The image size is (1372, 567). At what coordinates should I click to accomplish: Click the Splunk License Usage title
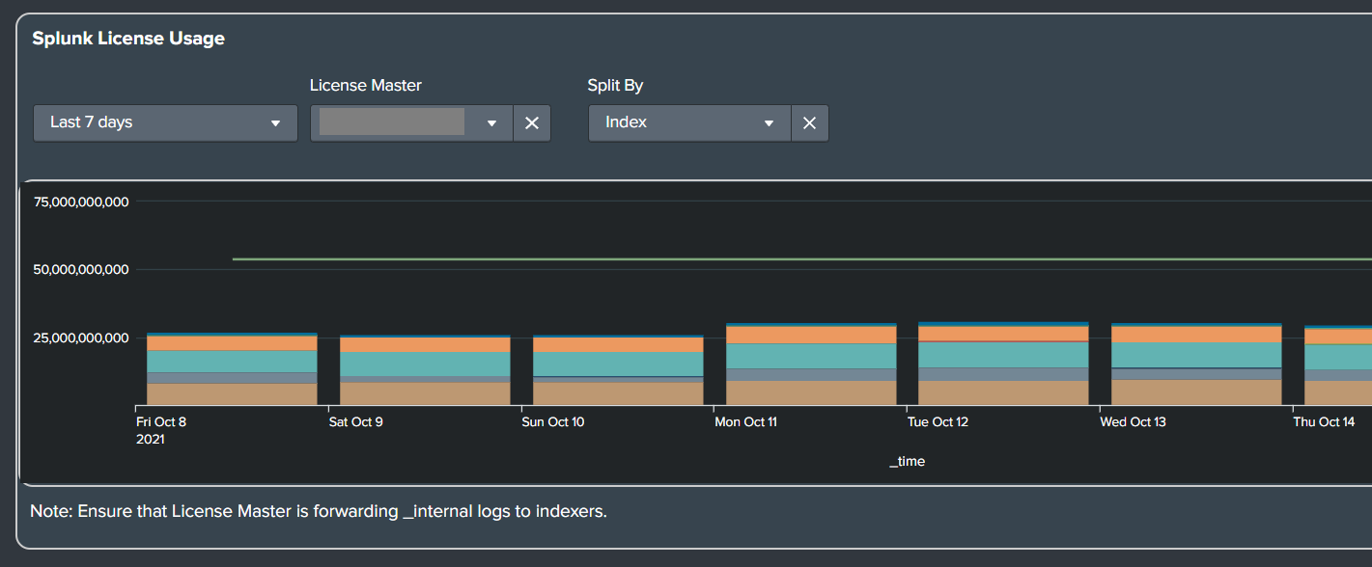click(x=128, y=39)
